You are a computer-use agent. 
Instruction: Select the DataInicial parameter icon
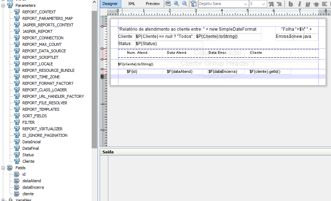(x=17, y=142)
